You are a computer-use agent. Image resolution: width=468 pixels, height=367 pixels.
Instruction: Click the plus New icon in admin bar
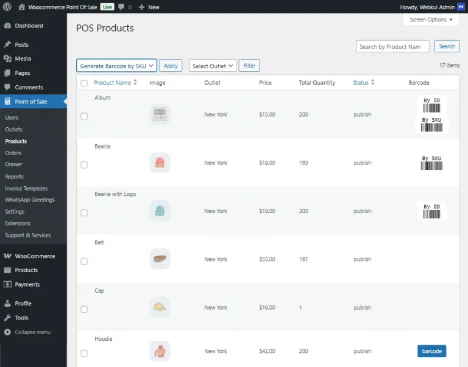(x=141, y=7)
